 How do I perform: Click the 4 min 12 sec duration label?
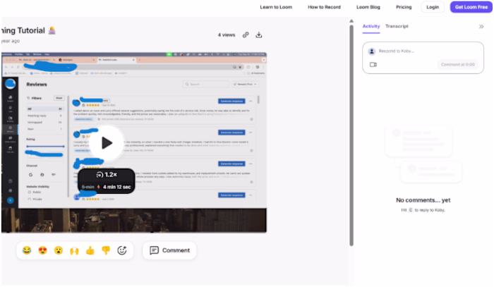[117, 187]
